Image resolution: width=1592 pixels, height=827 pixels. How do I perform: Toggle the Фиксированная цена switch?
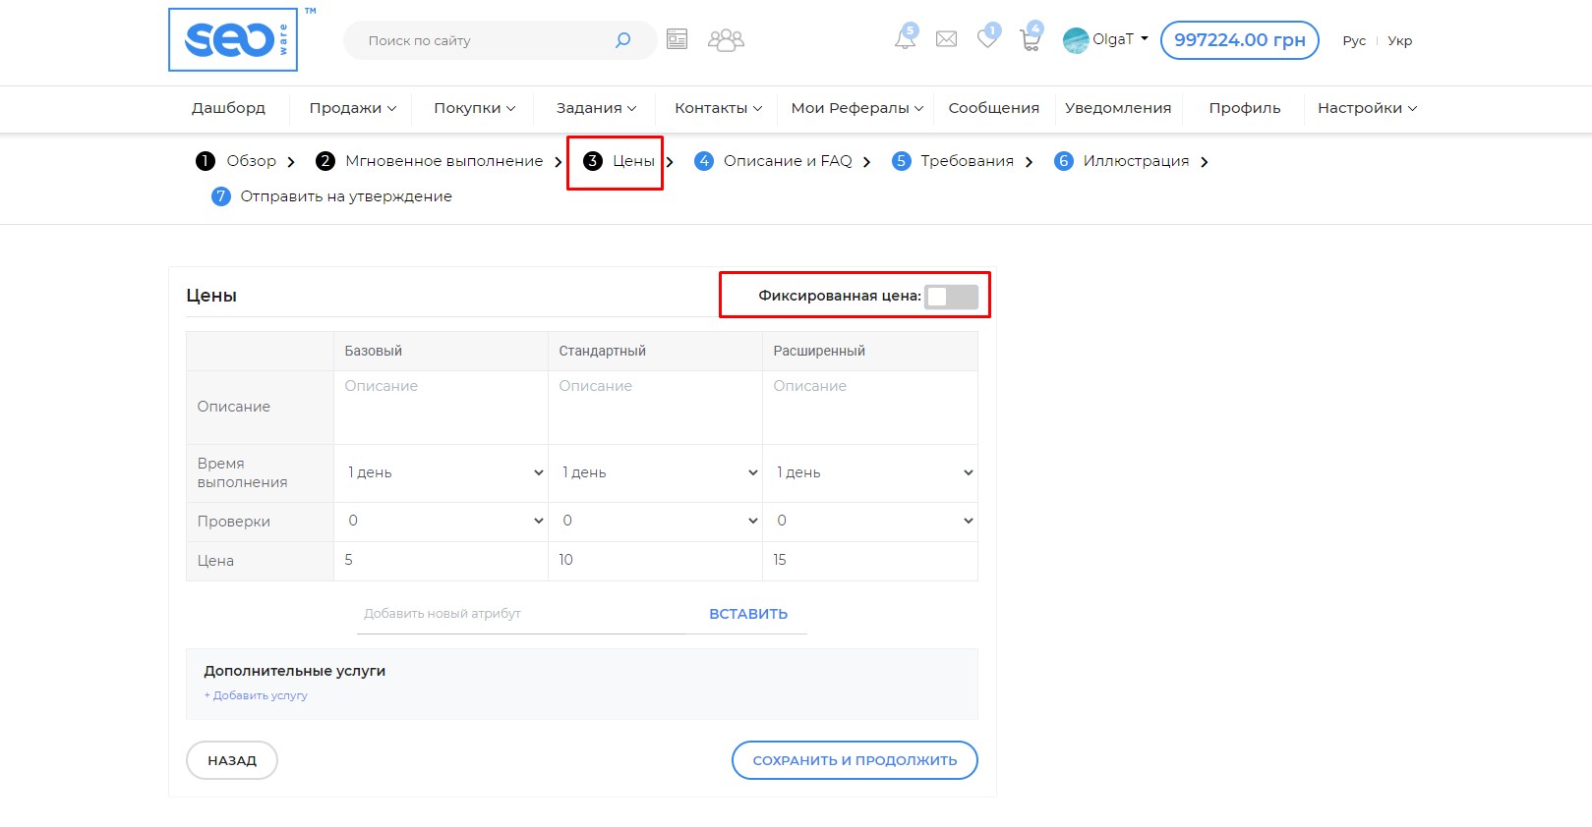(x=951, y=297)
